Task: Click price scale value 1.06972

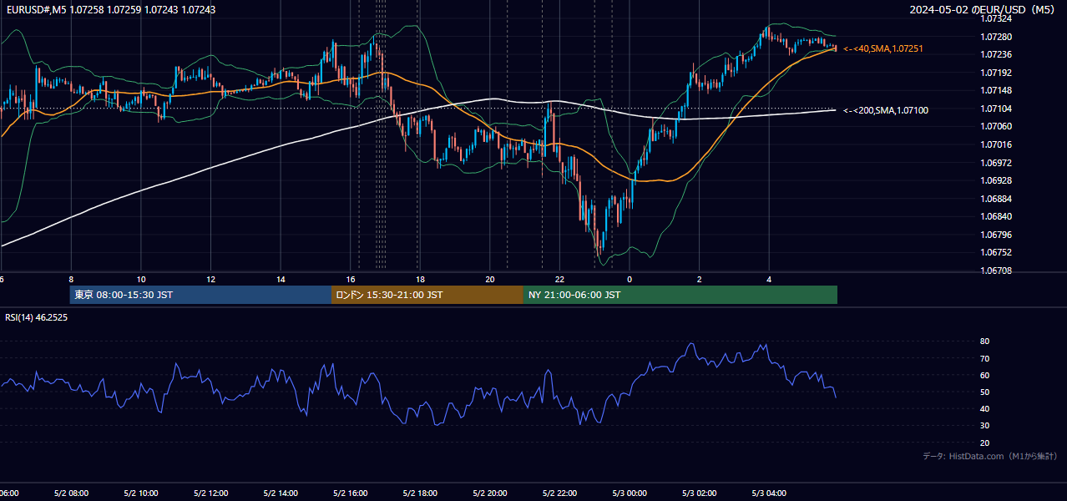Action: [997, 163]
